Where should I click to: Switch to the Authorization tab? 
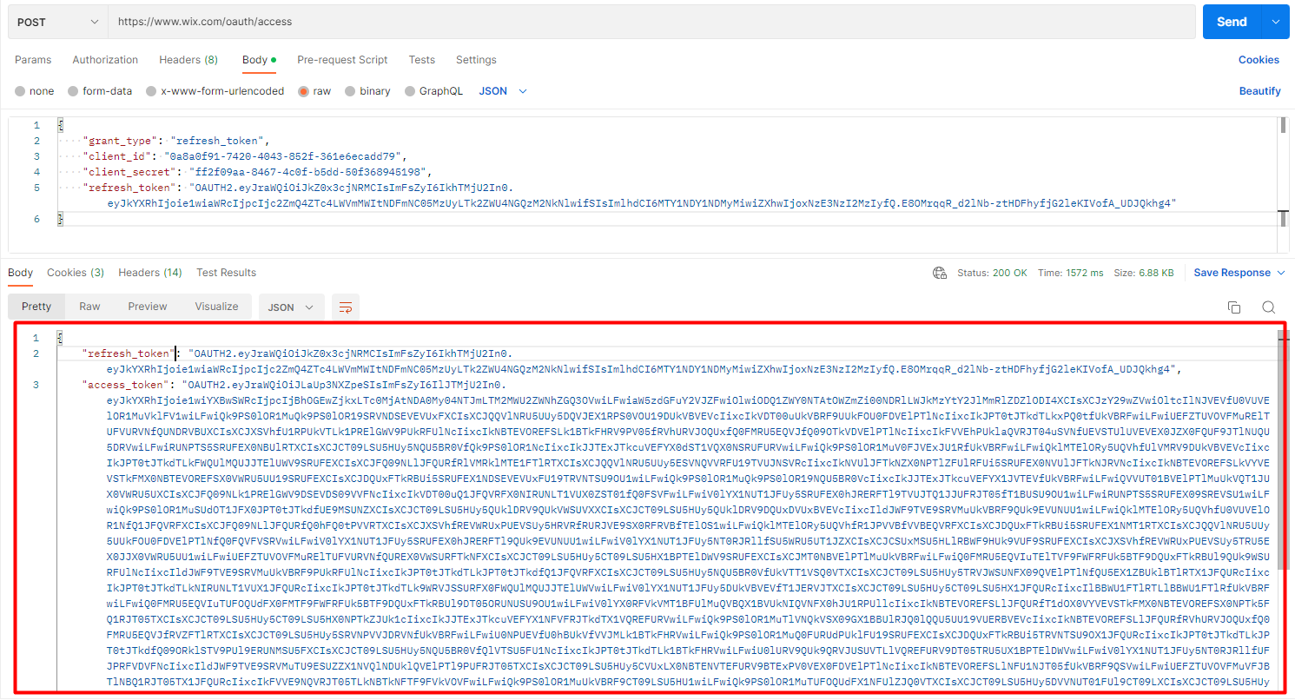[x=105, y=60]
